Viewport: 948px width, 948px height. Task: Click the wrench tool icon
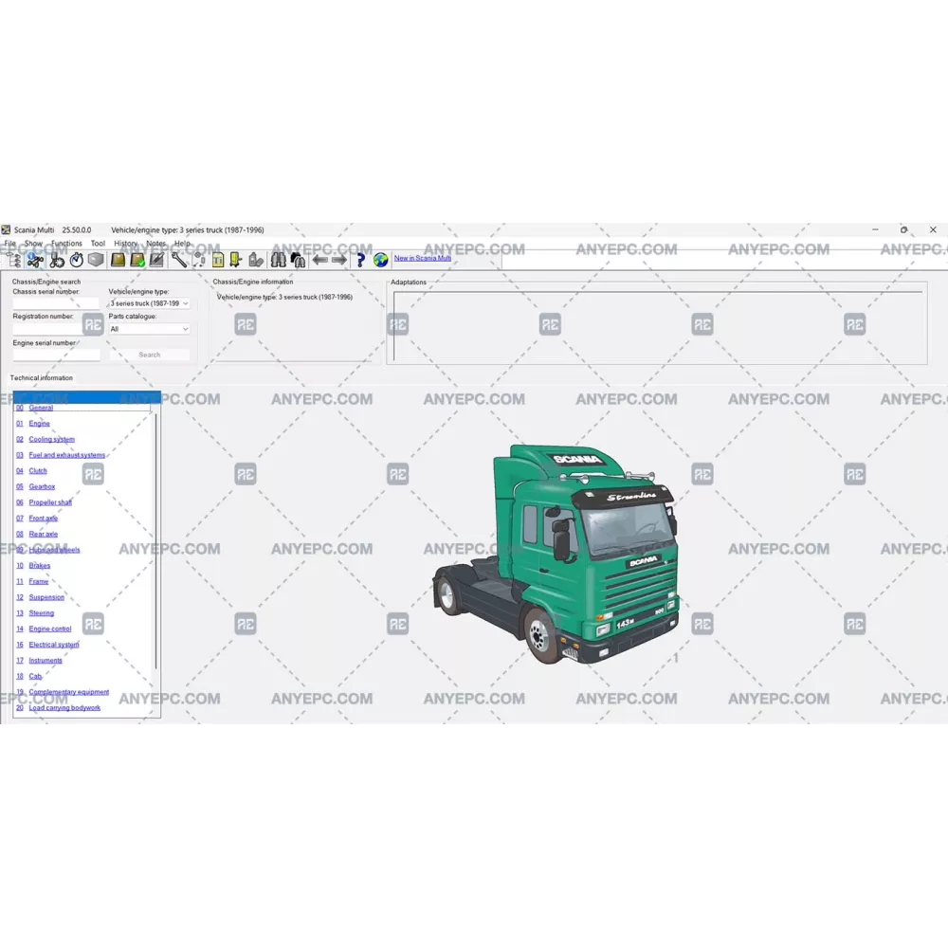pos(179,260)
